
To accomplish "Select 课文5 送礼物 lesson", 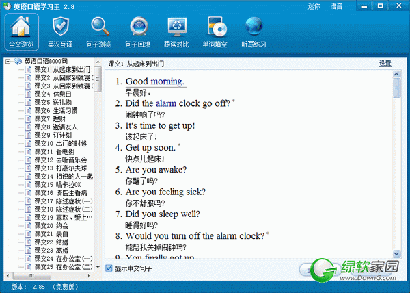I will pyautogui.click(x=53, y=103).
